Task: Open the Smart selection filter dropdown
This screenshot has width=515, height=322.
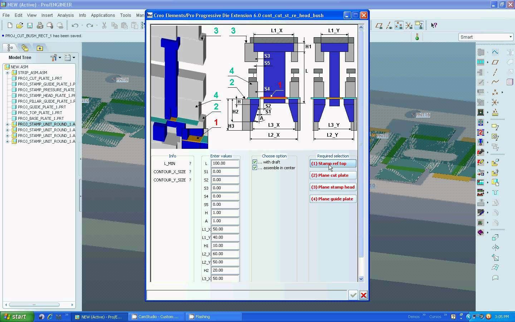Action: tap(510, 37)
